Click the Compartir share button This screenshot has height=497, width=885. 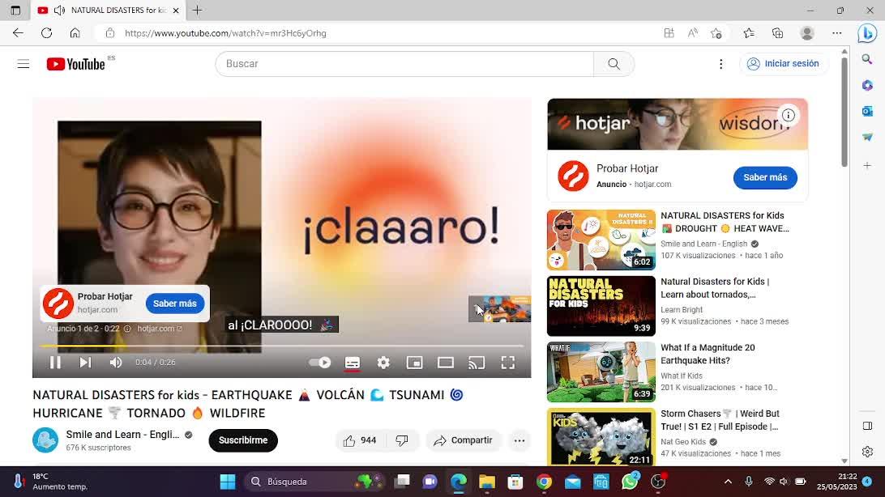coord(463,440)
